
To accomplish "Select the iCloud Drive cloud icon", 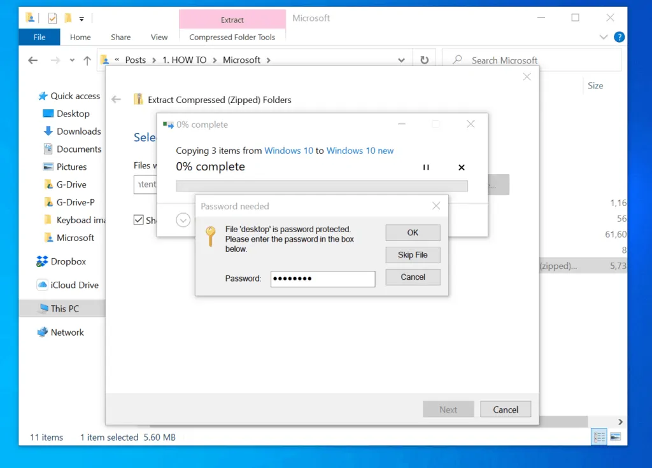I will [43, 285].
